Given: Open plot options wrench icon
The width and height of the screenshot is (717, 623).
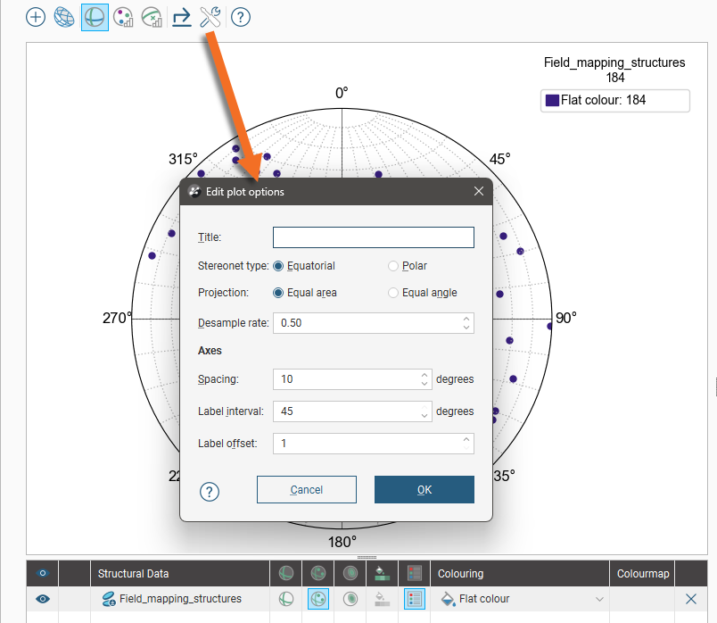Looking at the screenshot, I should [x=210, y=17].
